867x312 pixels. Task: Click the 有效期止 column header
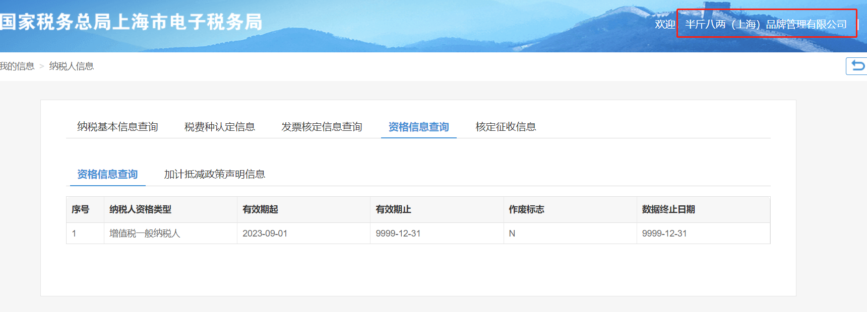393,209
